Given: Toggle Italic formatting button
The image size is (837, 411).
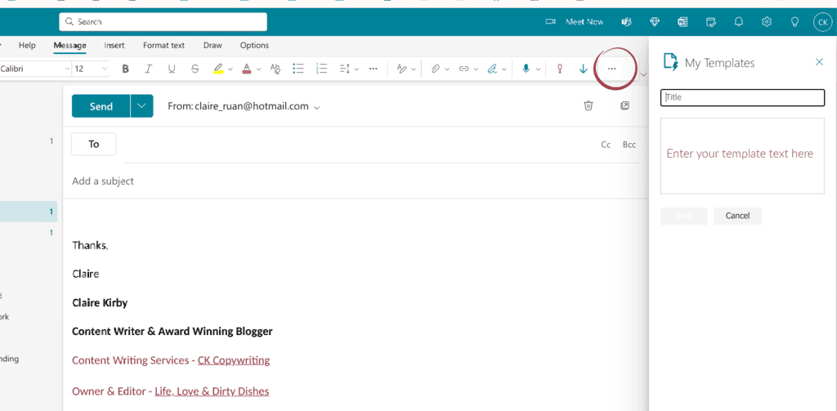Looking at the screenshot, I should click(149, 69).
